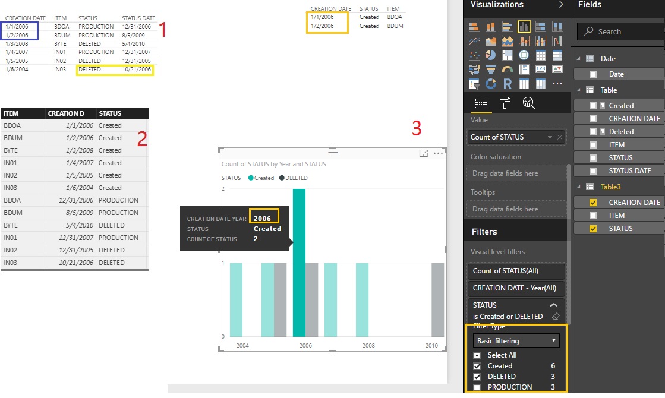This screenshot has height=398, width=665.
Task: Open the chart's more options ellipsis
Action: pyautogui.click(x=438, y=153)
